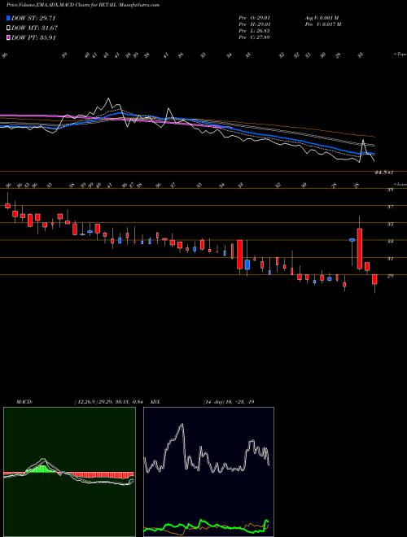Viewport: 407px width, 537px height.
Task: Click the price axis label 29
Action: (390, 276)
